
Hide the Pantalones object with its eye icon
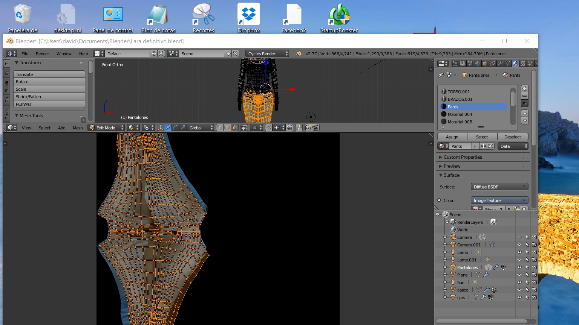click(519, 267)
